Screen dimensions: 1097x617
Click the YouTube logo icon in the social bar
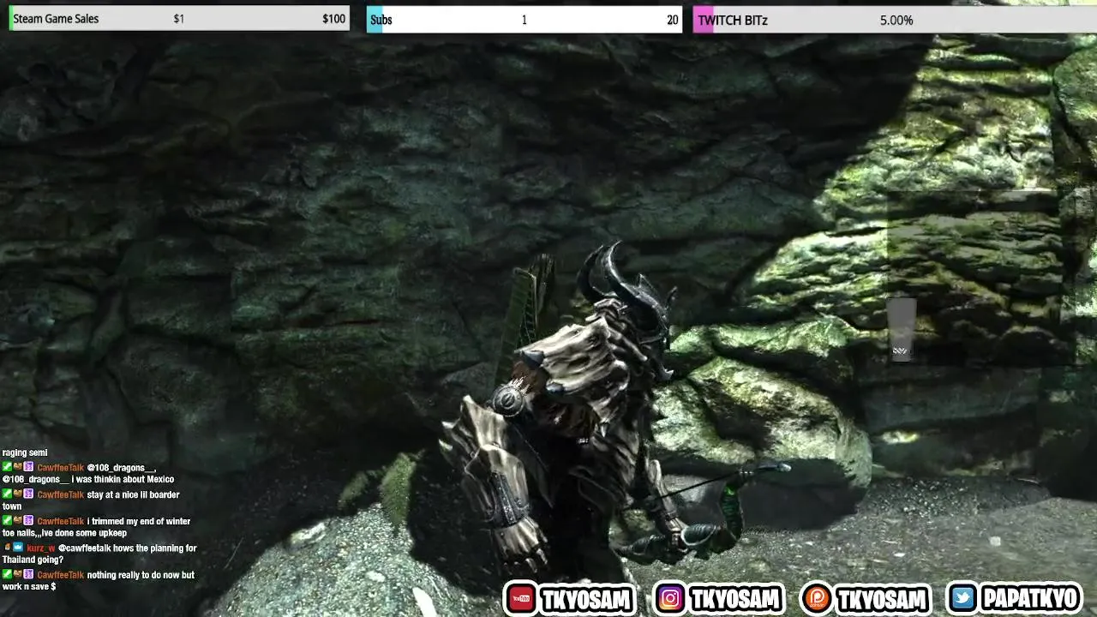tap(521, 599)
